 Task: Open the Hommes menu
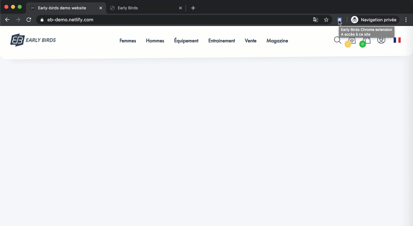[x=155, y=41]
